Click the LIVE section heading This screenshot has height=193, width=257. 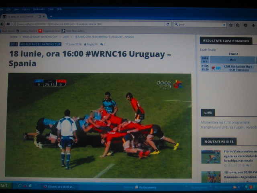tap(208, 113)
